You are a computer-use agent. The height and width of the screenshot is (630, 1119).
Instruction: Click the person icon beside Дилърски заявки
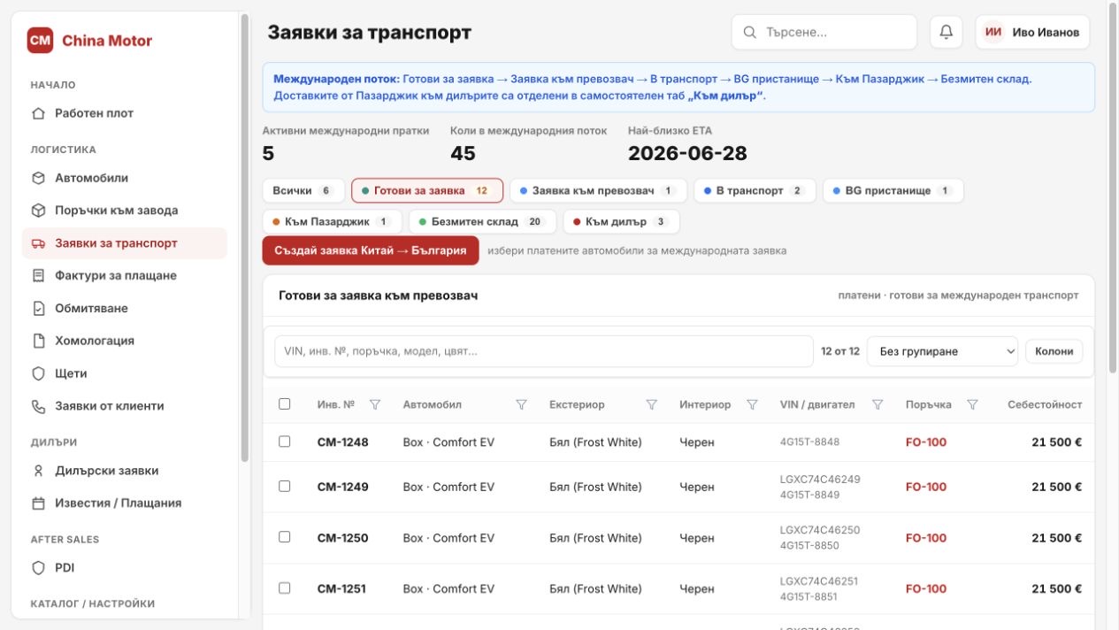click(x=38, y=471)
